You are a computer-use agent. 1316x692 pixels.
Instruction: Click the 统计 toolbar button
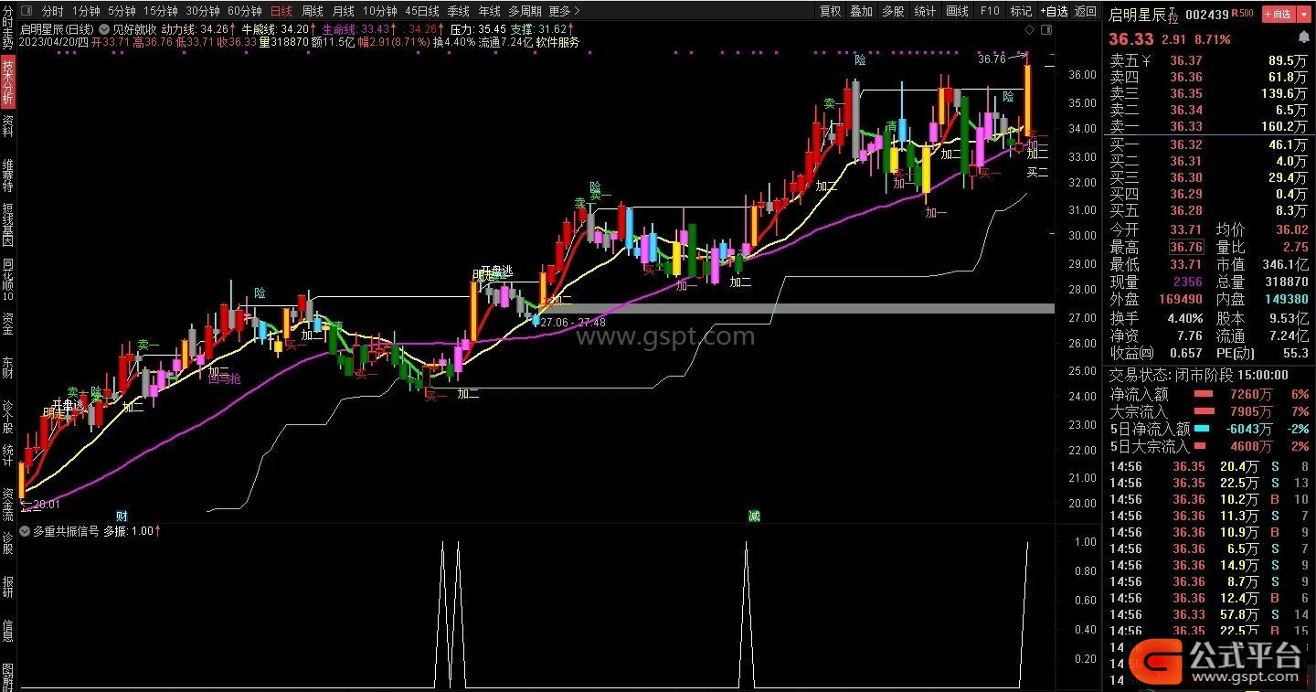pos(925,11)
